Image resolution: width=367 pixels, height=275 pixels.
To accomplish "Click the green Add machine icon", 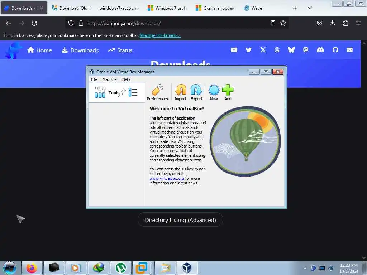I will pyautogui.click(x=228, y=92).
